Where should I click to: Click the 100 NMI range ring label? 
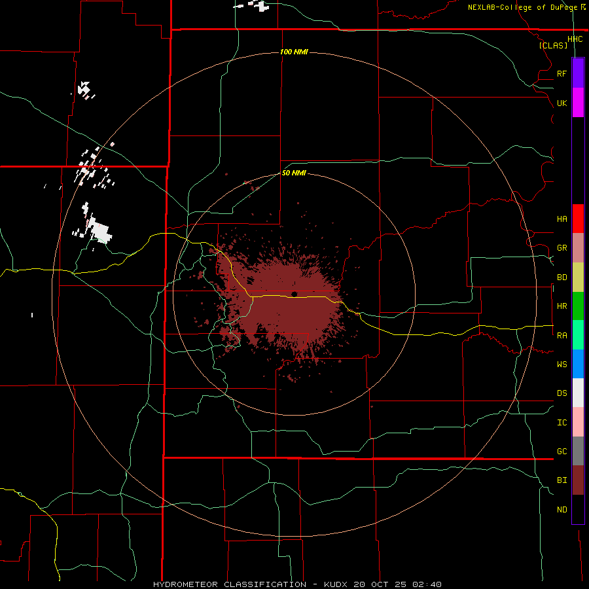(x=294, y=52)
